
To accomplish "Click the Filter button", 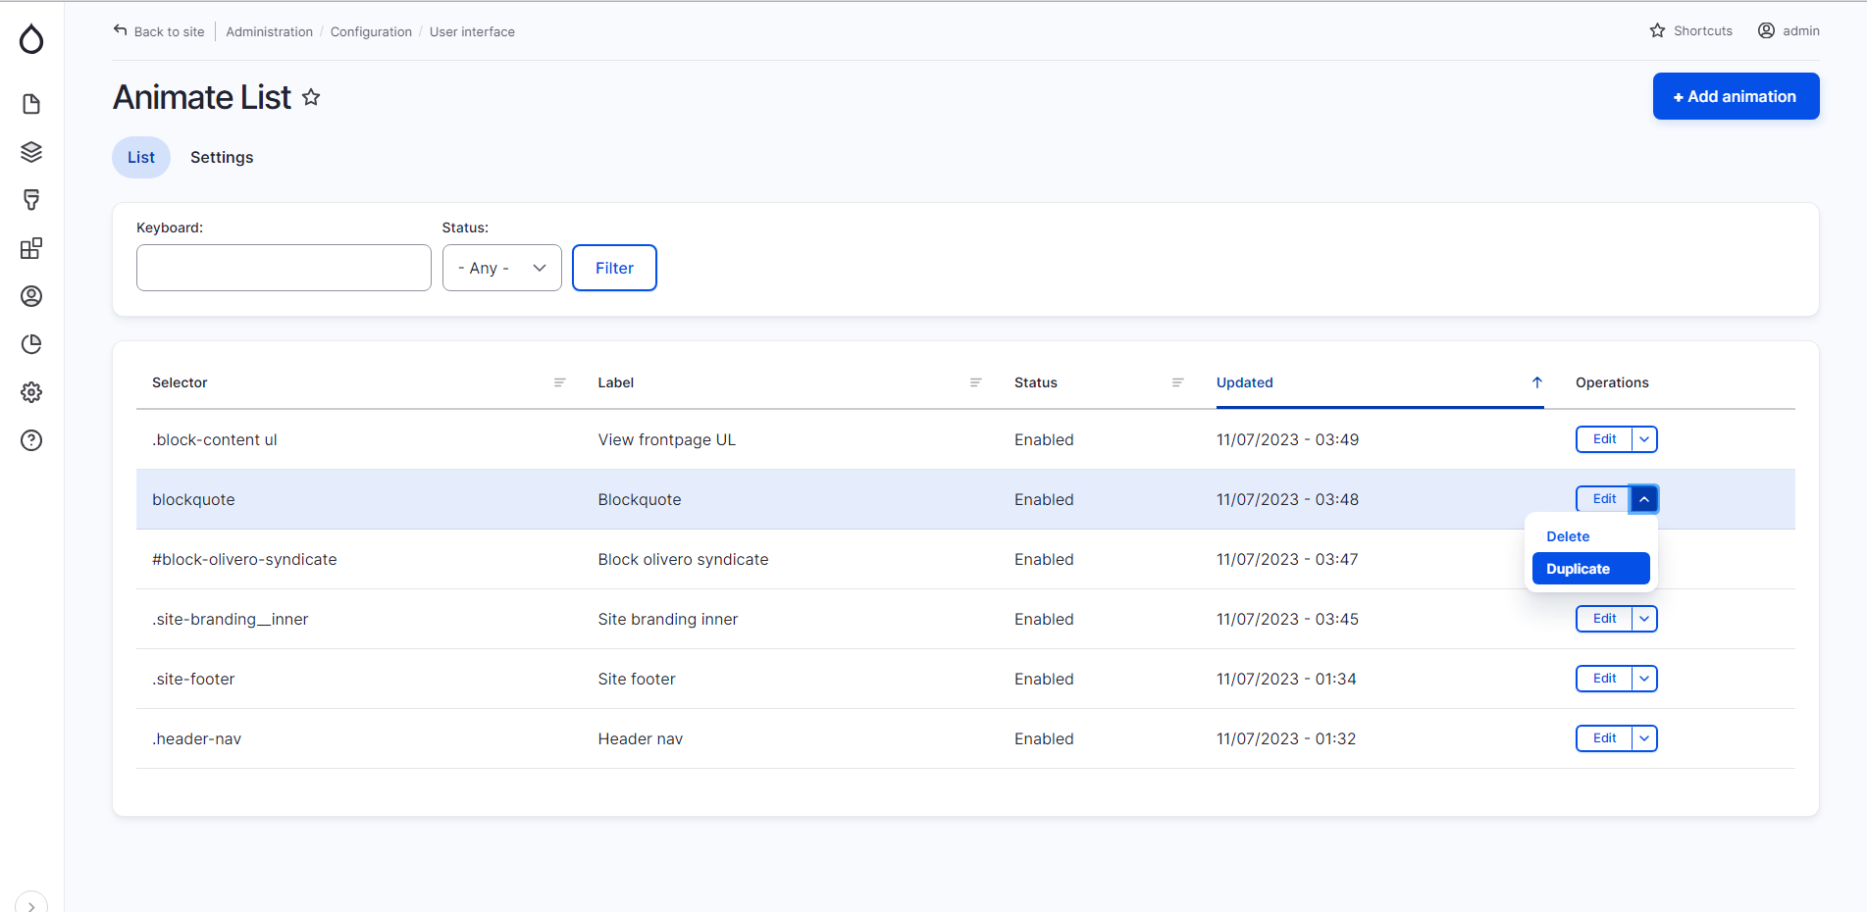I will click(x=614, y=268).
